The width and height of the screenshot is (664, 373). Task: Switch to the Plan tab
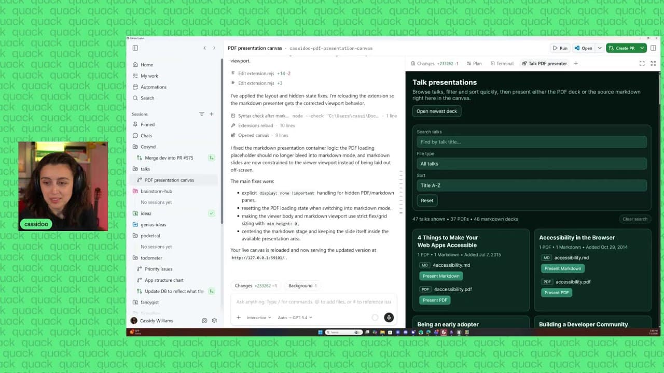(x=474, y=64)
